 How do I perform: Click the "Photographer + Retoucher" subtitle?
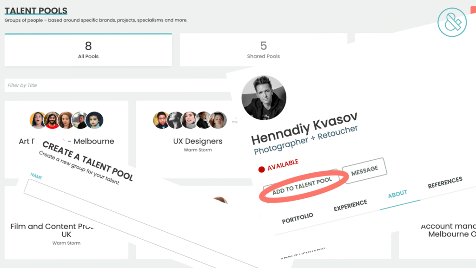(306, 140)
